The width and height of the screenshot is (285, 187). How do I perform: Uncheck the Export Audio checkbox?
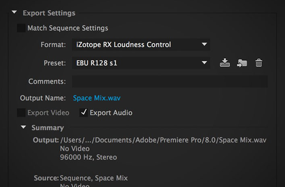[84, 113]
